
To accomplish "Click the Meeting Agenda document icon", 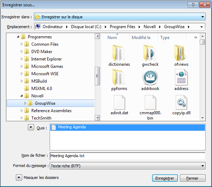I will [54, 127].
